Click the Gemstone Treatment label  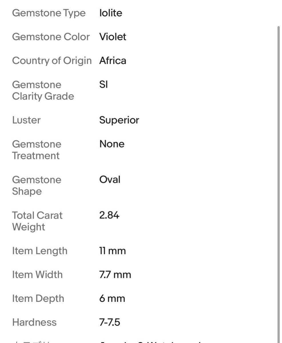[x=37, y=150]
